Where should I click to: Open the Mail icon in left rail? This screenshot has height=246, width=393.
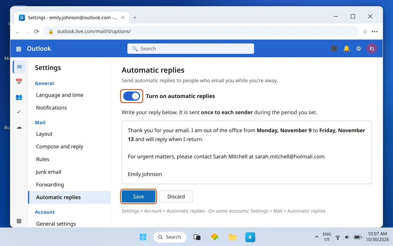(19, 67)
